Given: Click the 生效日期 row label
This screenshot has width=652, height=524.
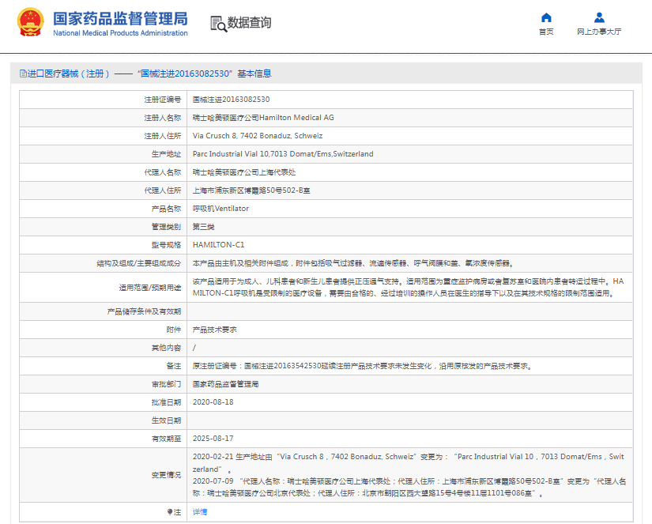Looking at the screenshot, I should pyautogui.click(x=166, y=420).
